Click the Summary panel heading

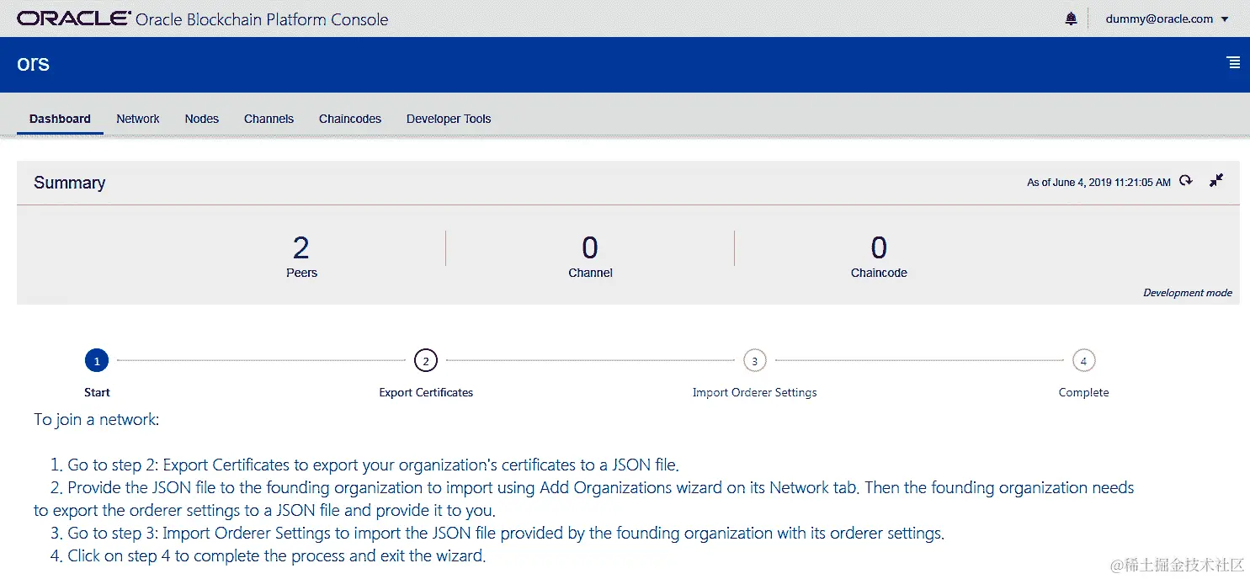click(69, 183)
